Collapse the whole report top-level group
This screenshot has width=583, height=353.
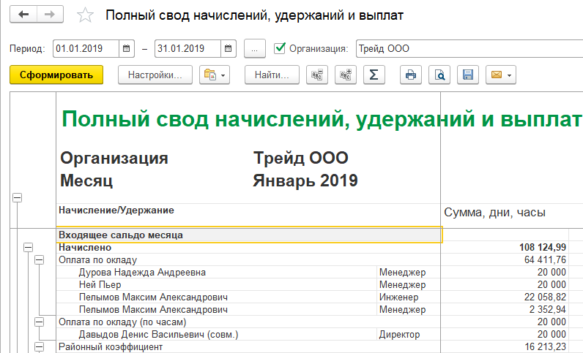(x=17, y=197)
